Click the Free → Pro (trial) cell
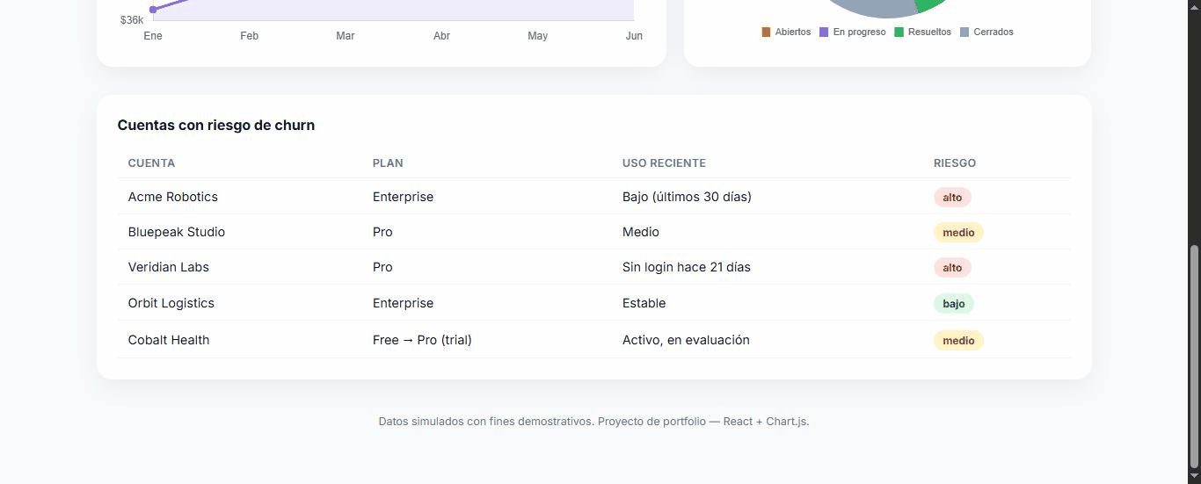 coord(422,340)
